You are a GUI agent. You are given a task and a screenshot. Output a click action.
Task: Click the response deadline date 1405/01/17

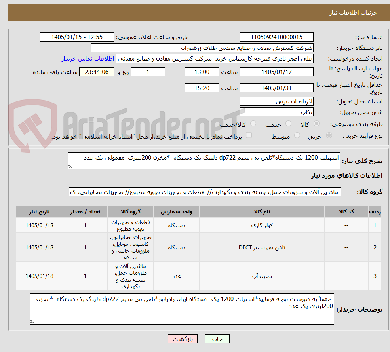276,72
